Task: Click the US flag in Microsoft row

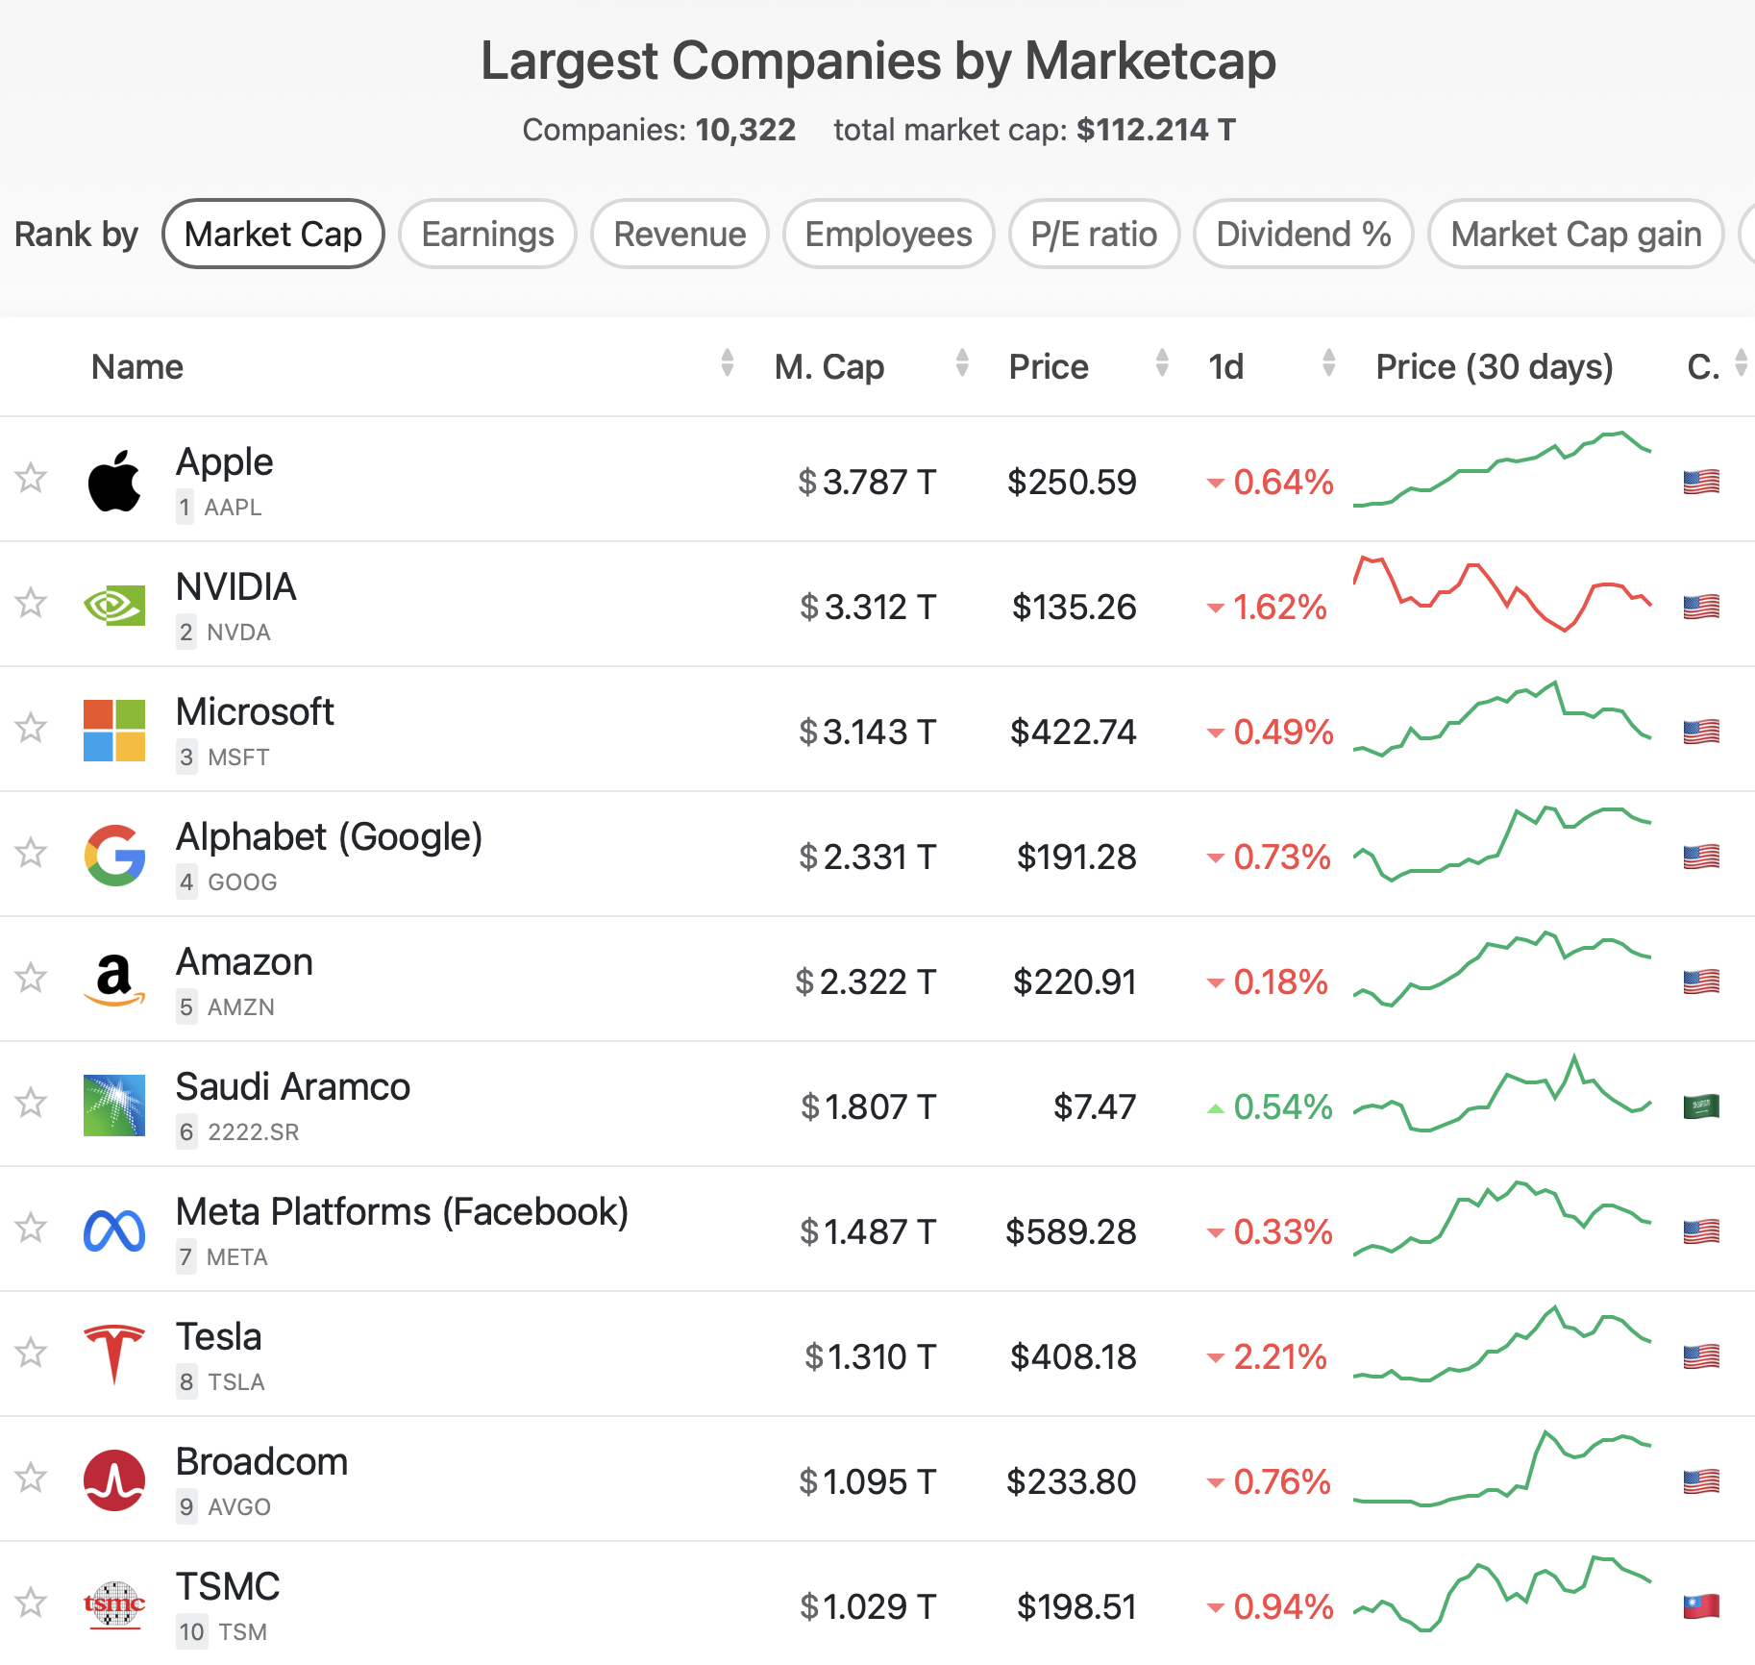Action: coord(1701,732)
